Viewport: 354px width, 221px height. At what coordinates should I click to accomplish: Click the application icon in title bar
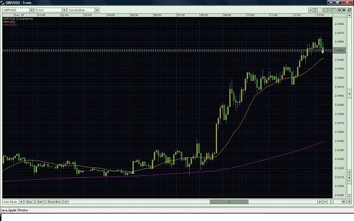tap(2, 2)
